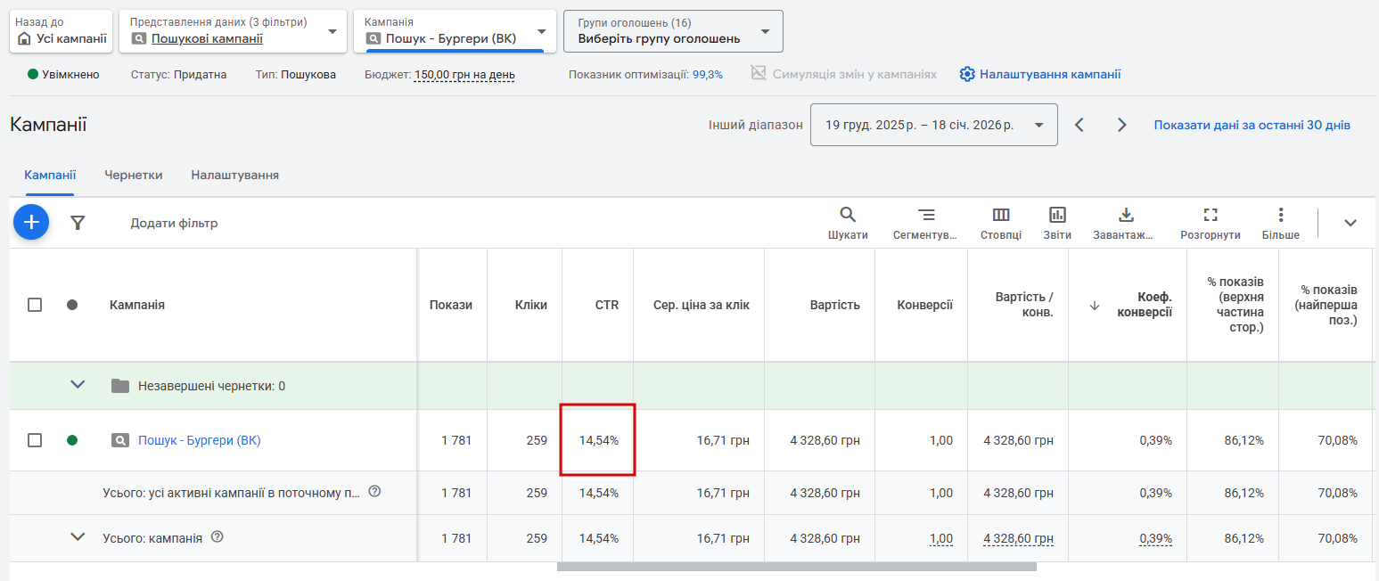1379x581 pixels.
Task: Switch to the Чернетки tab
Action: point(133,176)
